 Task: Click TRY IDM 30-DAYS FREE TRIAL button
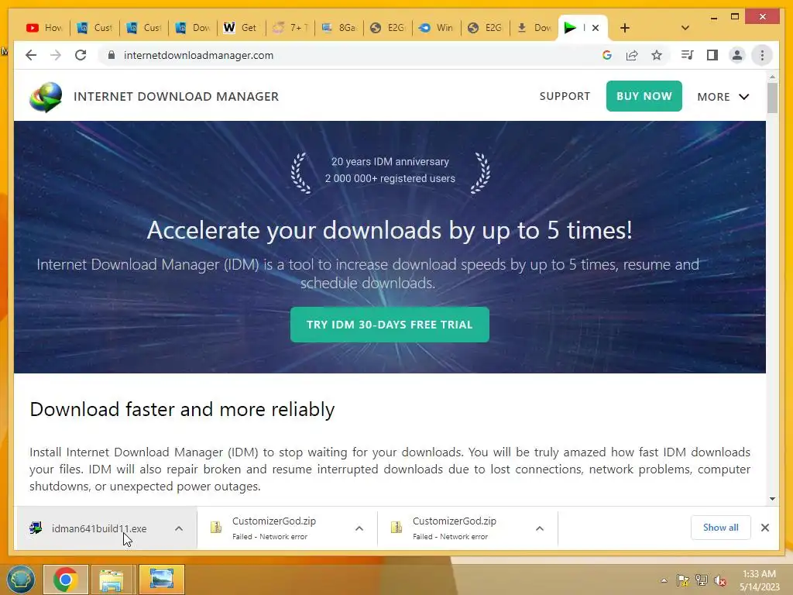point(390,325)
